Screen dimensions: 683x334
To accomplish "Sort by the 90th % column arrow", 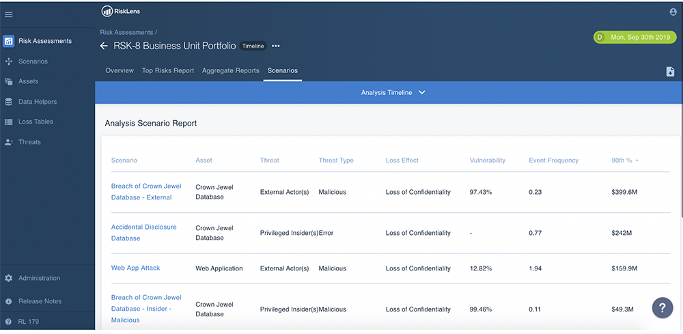I will (637, 161).
